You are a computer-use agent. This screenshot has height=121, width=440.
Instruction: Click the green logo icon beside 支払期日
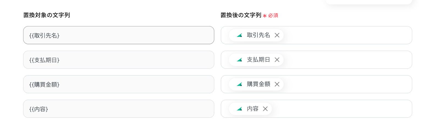pyautogui.click(x=240, y=60)
